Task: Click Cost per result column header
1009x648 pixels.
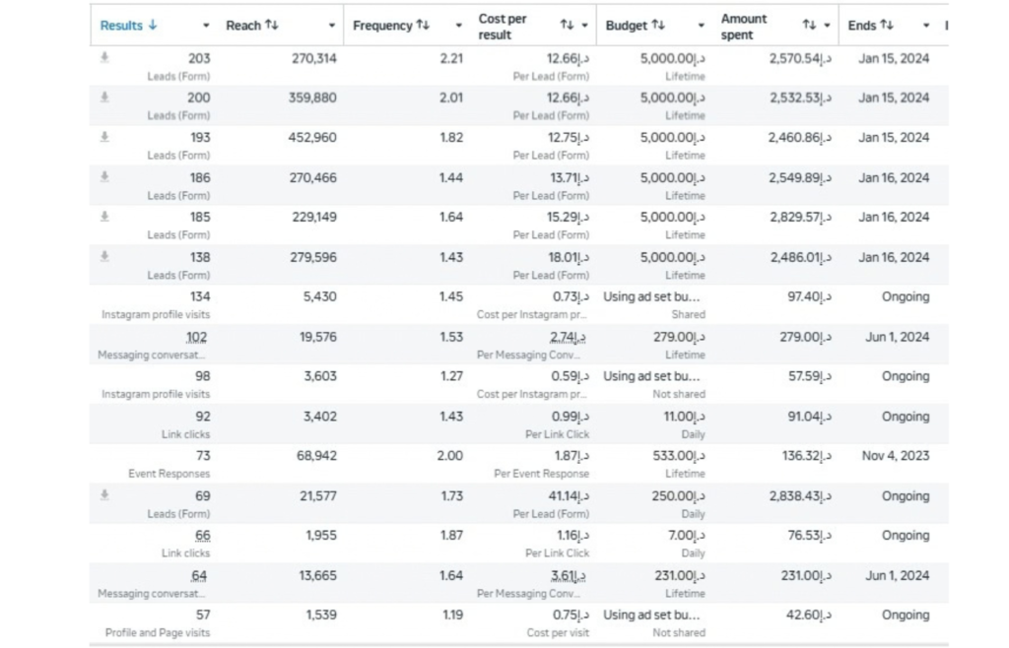Action: point(502,27)
